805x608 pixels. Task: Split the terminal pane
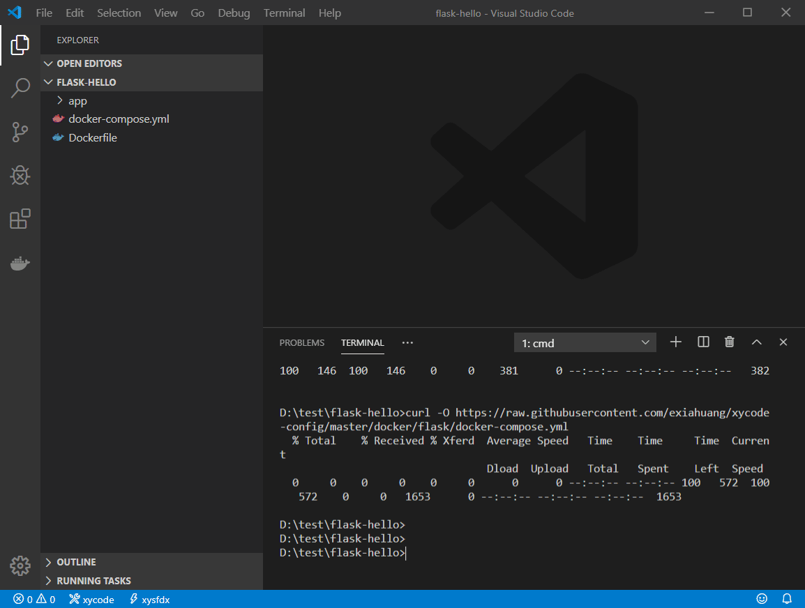702,342
